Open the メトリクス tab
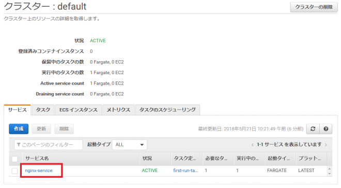Viewport: 341px width, 188px height. tap(118, 110)
